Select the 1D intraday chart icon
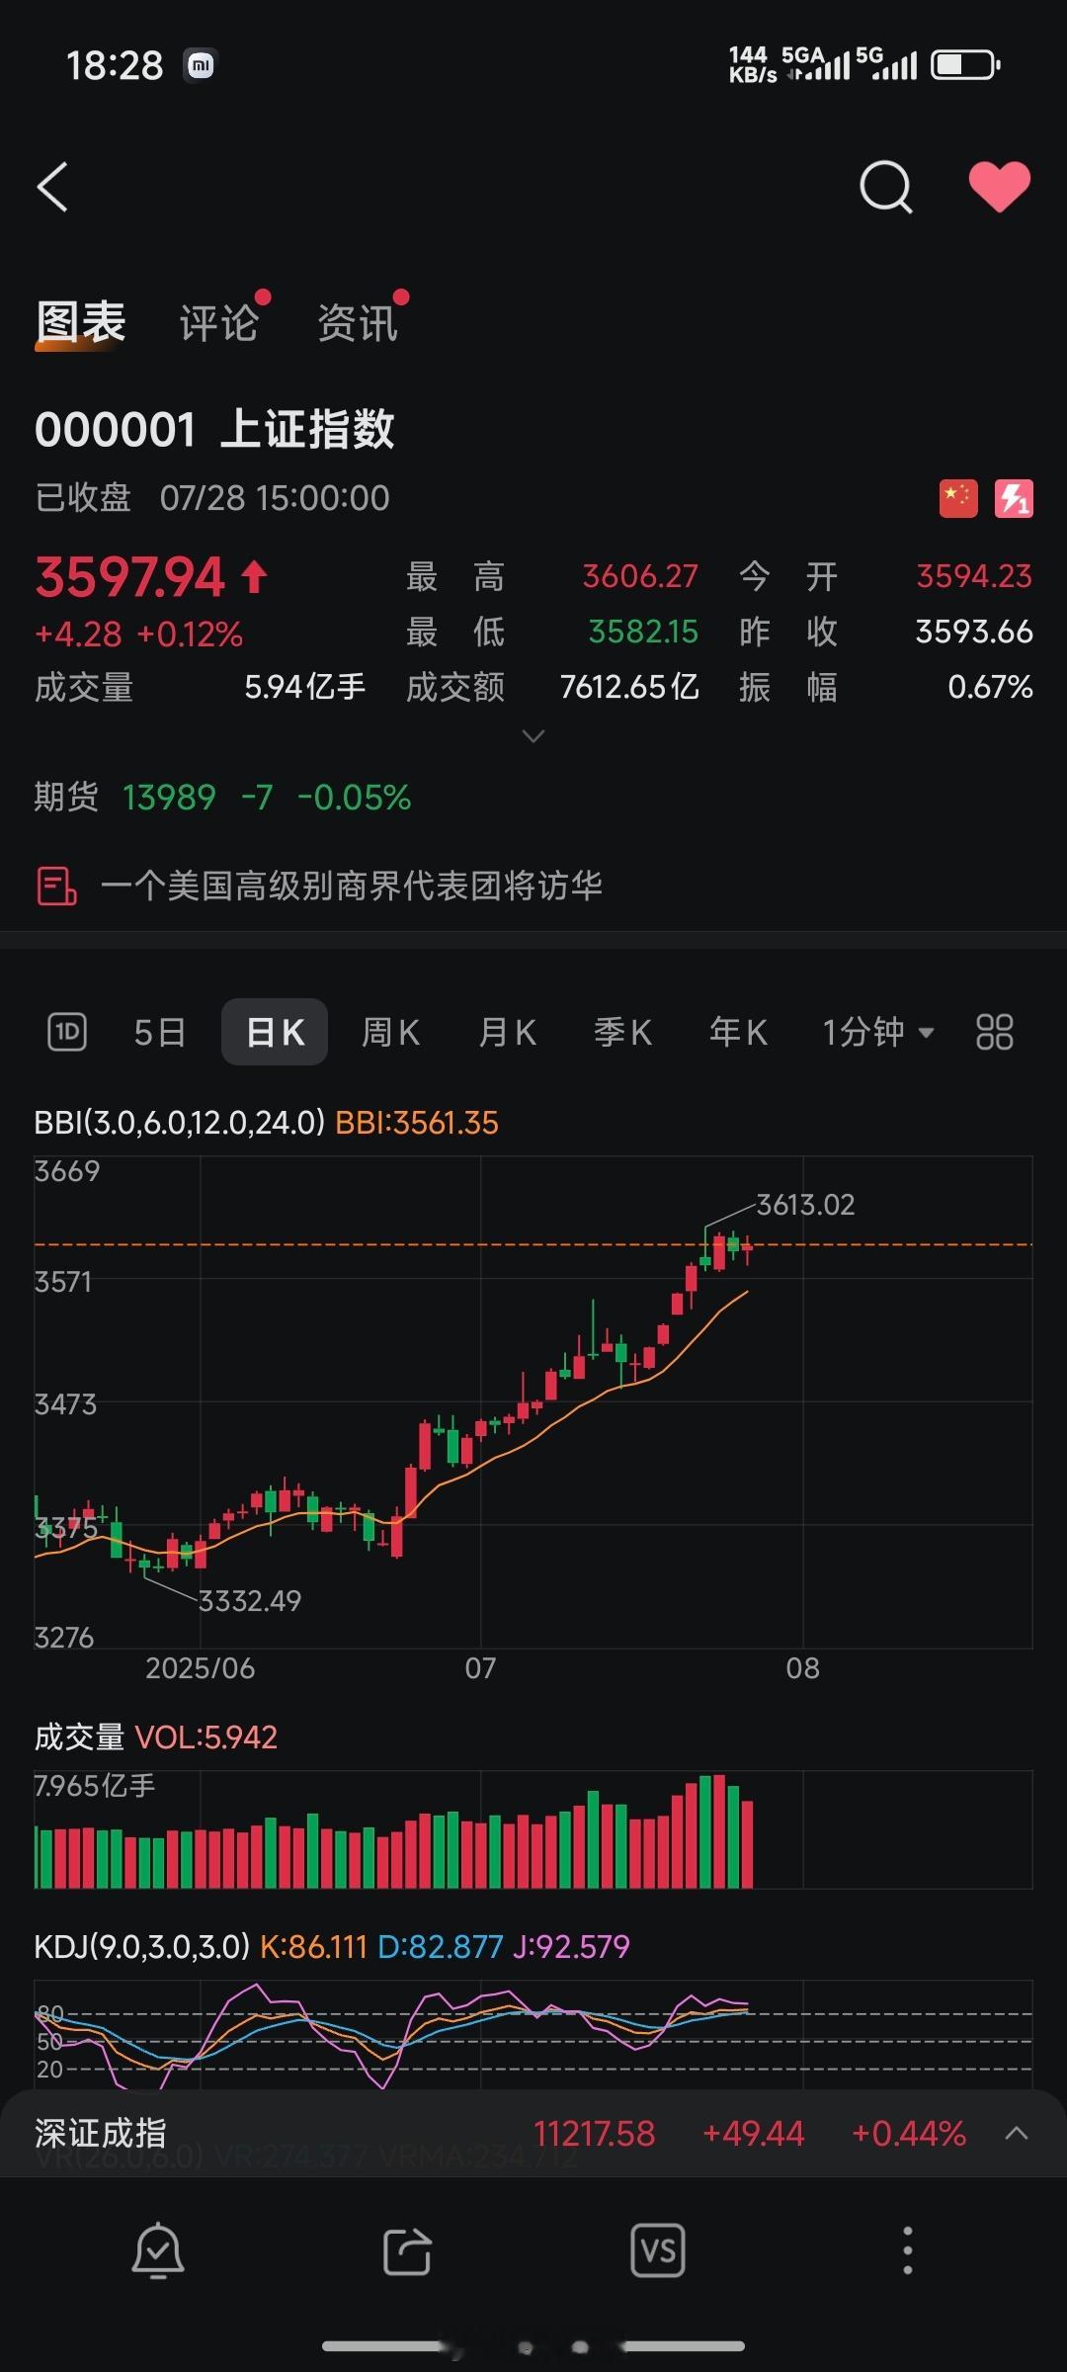The width and height of the screenshot is (1067, 2372). tap(67, 1032)
